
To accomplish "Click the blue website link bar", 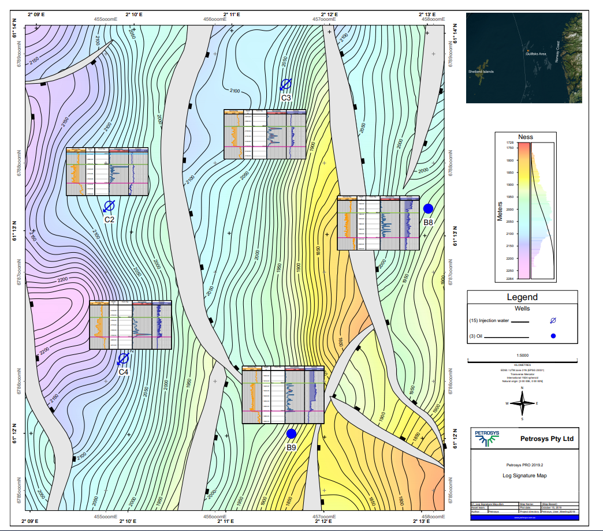I will point(524,518).
